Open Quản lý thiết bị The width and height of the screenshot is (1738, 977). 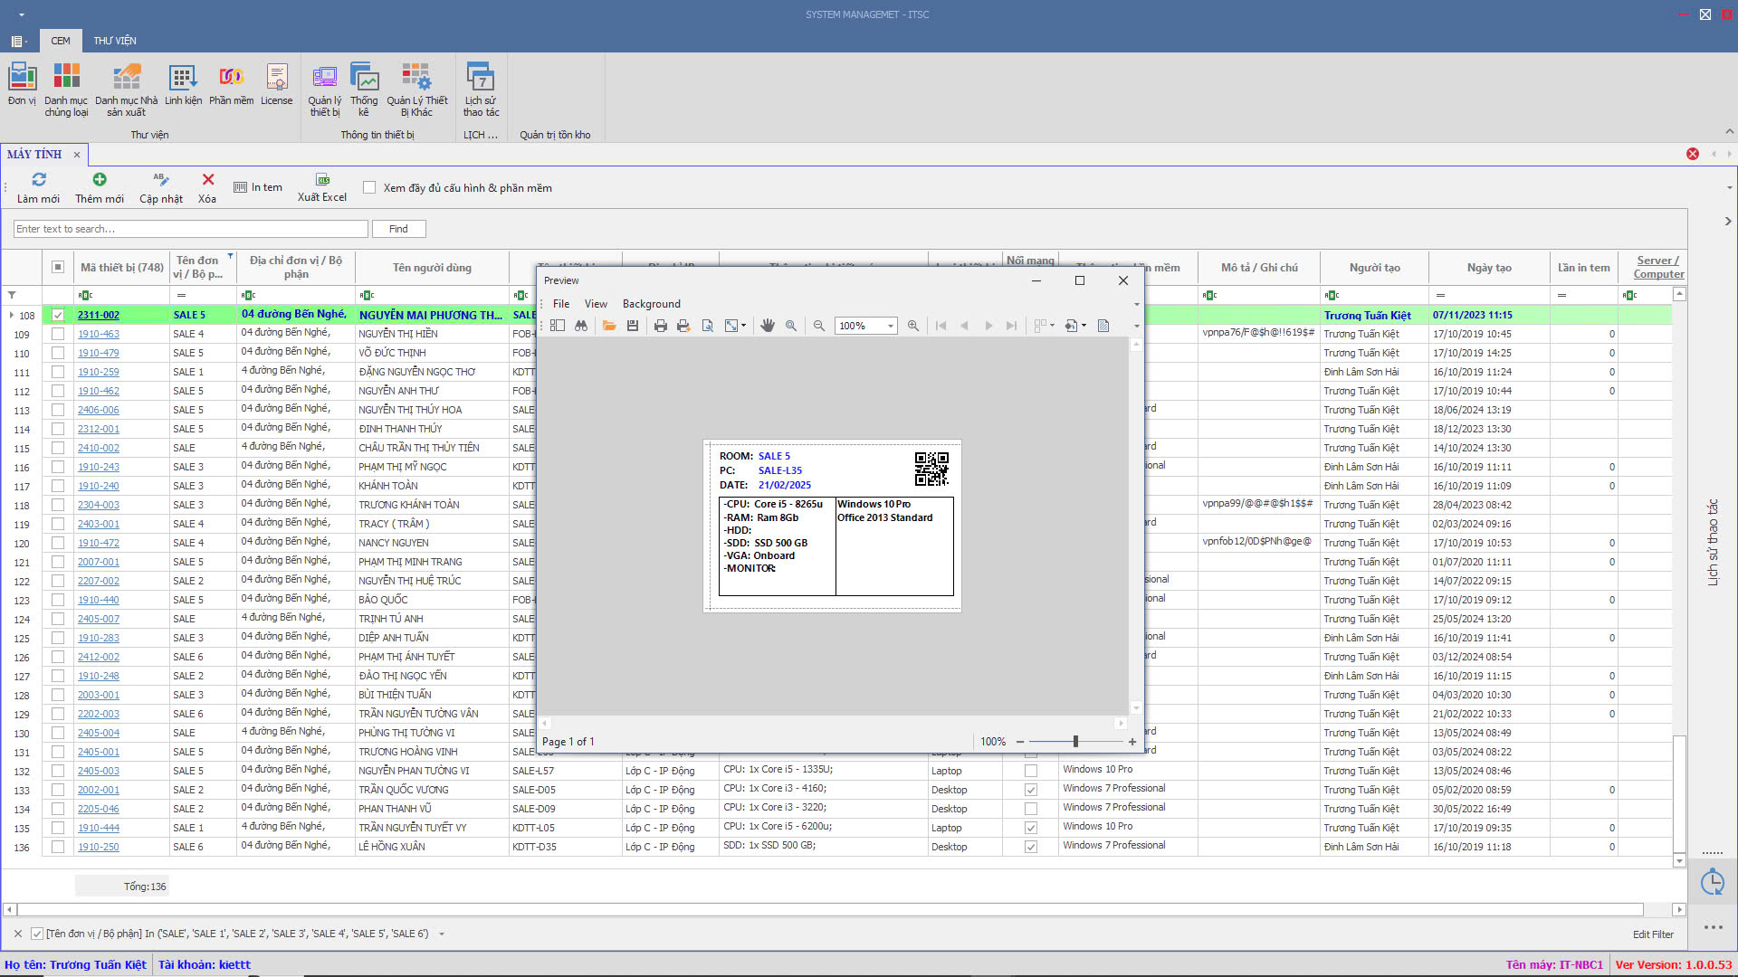click(324, 90)
